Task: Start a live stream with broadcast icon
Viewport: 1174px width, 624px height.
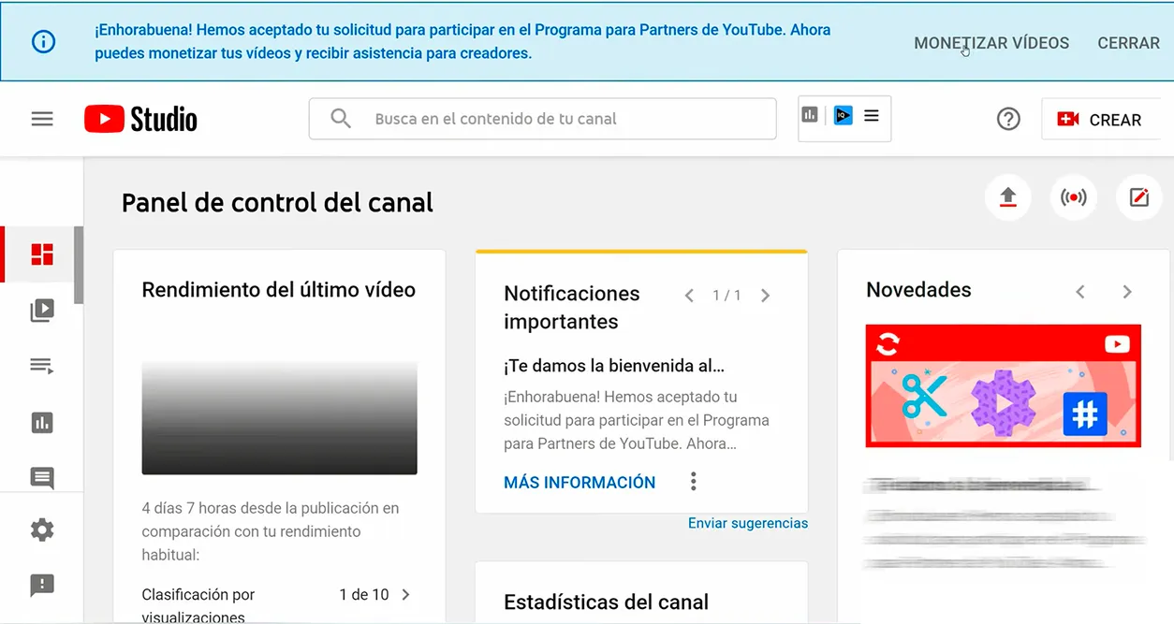Action: tap(1073, 197)
